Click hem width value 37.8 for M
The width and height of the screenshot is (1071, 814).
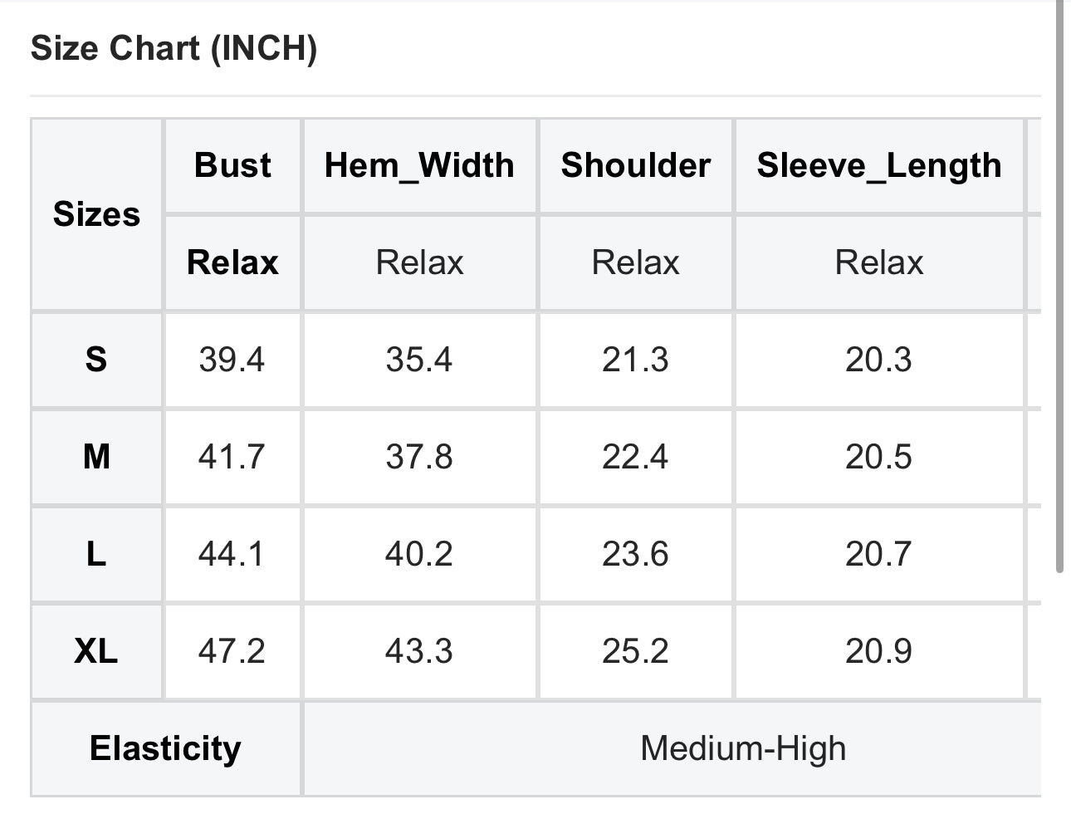pyautogui.click(x=419, y=457)
